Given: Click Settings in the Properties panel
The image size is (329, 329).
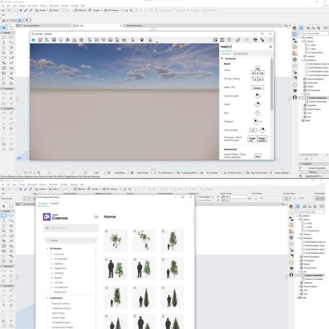Looking at the screenshot, I should 313,172.
